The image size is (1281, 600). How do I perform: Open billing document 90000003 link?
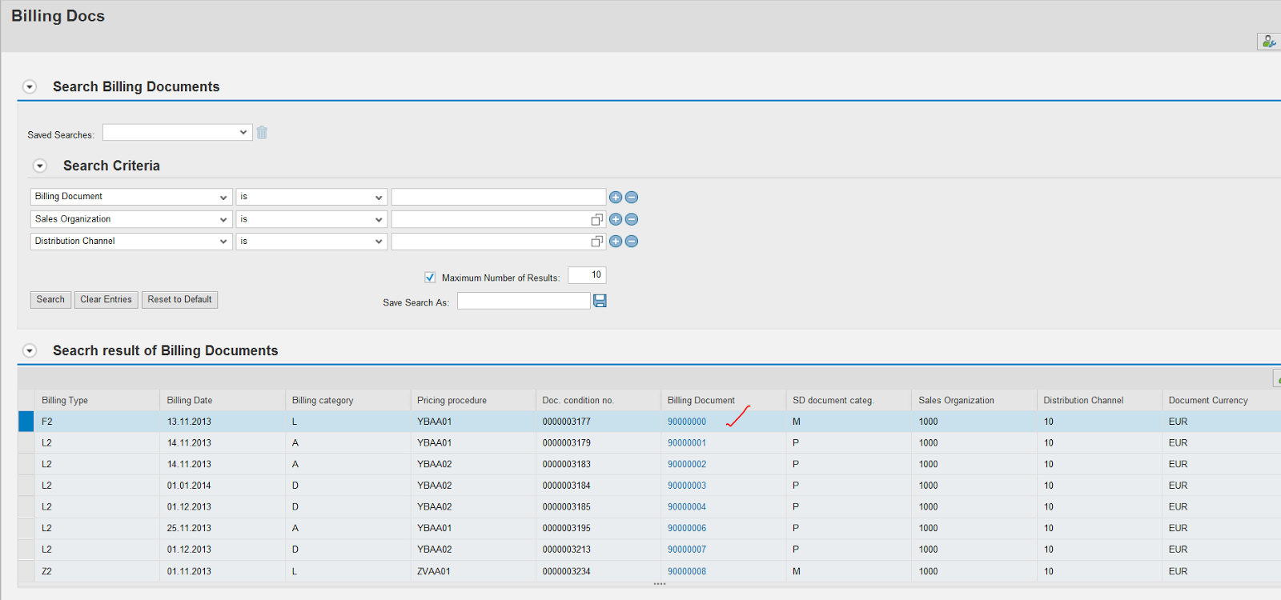point(687,486)
